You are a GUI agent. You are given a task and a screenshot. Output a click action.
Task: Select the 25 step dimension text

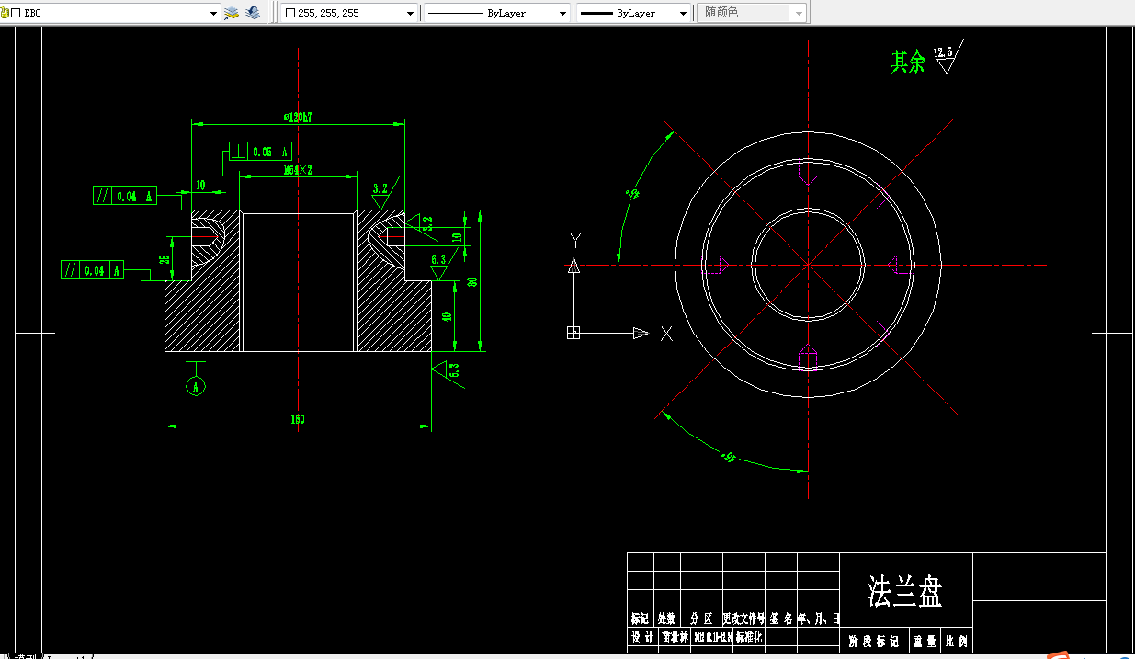click(165, 260)
